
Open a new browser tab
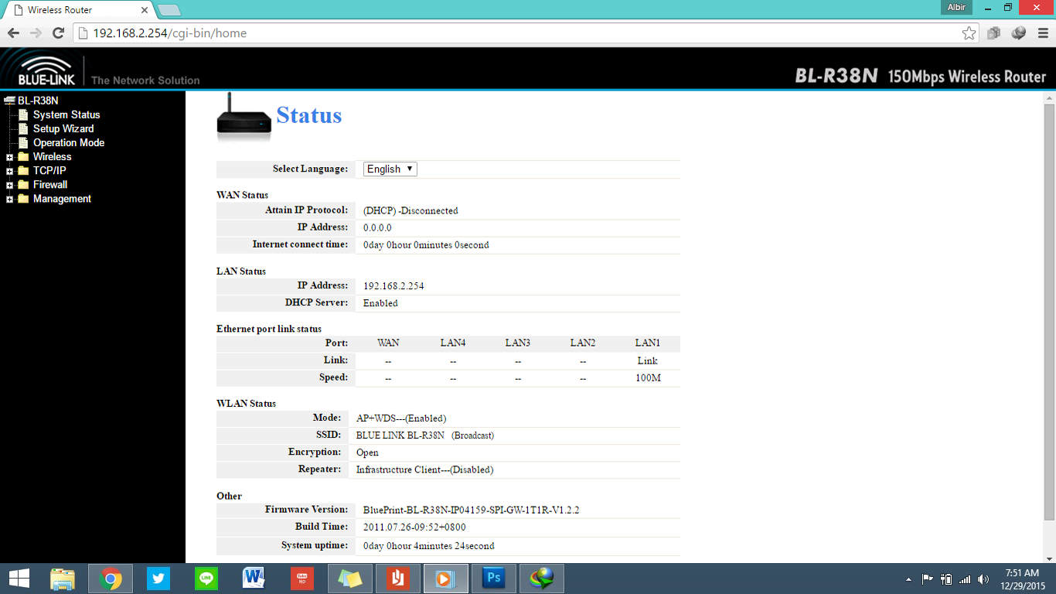click(x=169, y=10)
